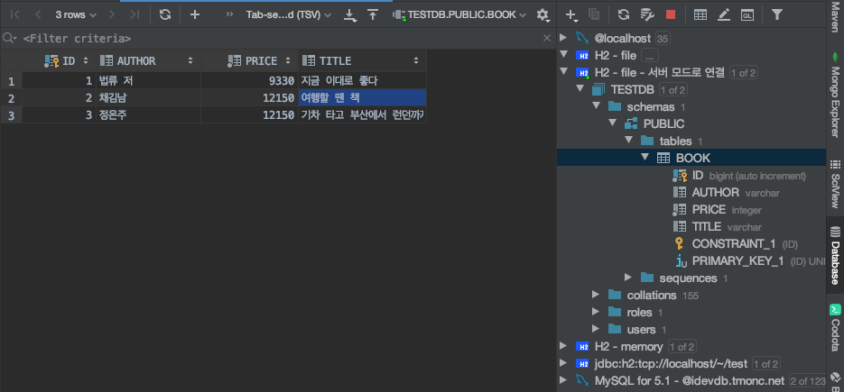The image size is (844, 392).
Task: Show hidden toolbar items chevron
Action: (230, 14)
